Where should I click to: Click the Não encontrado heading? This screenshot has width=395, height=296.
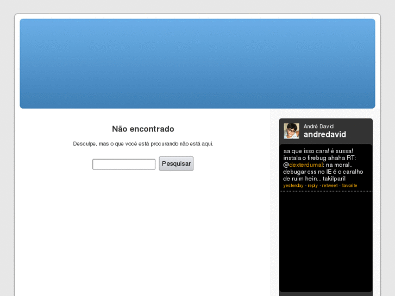coord(143,129)
